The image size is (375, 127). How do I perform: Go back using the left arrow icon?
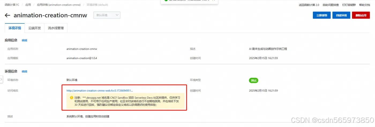[7, 15]
